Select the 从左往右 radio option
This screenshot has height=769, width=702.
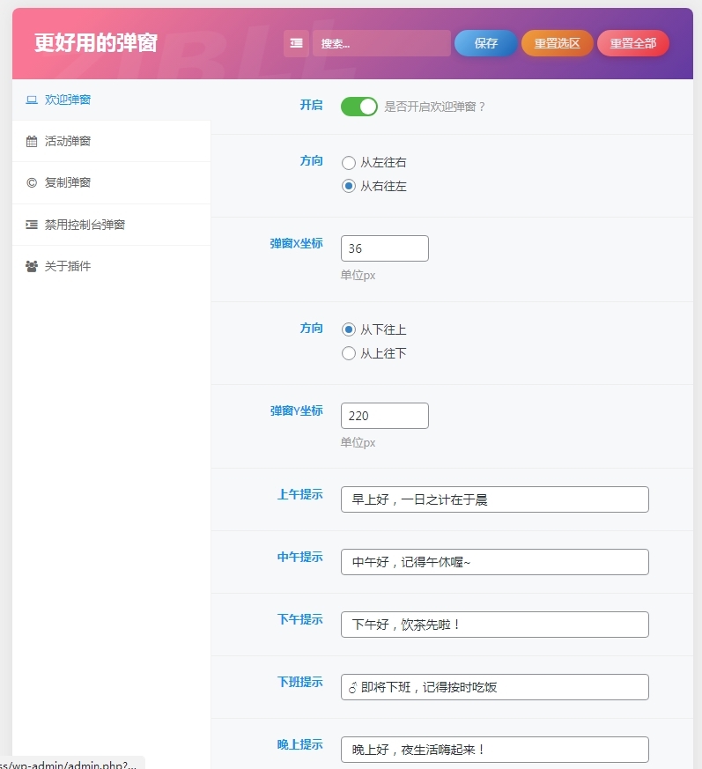click(x=349, y=163)
